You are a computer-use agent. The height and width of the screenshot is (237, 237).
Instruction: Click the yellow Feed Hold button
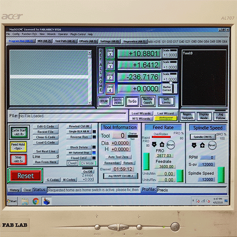coord(18,147)
